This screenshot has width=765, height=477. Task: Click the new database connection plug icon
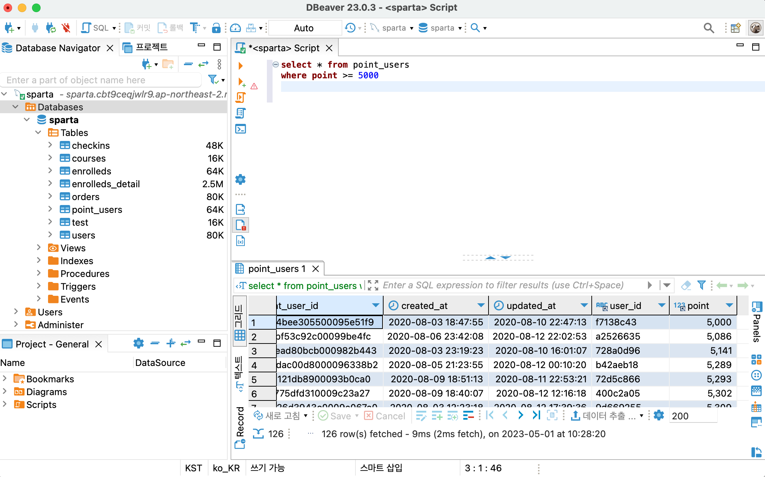(9, 28)
